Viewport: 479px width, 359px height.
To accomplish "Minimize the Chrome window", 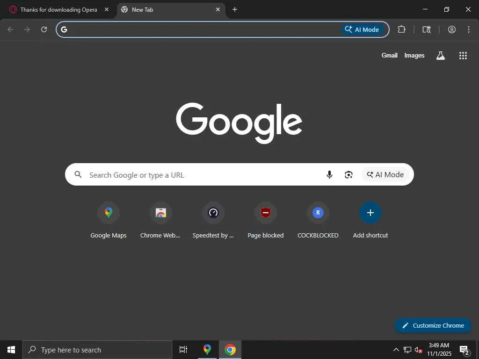I will (x=425, y=9).
